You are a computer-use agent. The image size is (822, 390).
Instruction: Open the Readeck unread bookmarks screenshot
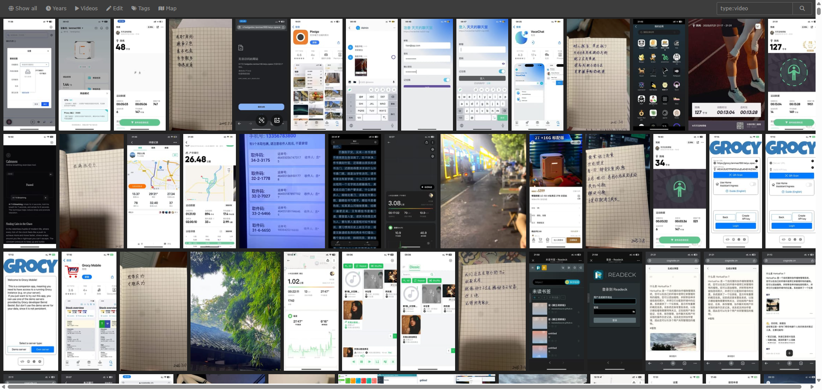click(x=557, y=311)
